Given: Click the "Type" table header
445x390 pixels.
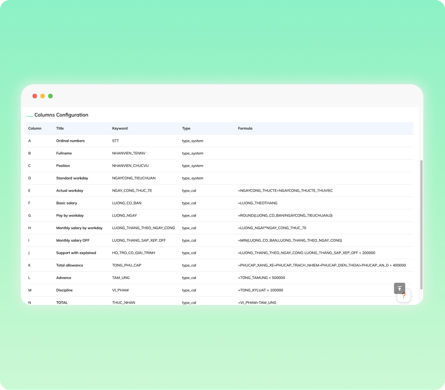Looking at the screenshot, I should (x=186, y=128).
